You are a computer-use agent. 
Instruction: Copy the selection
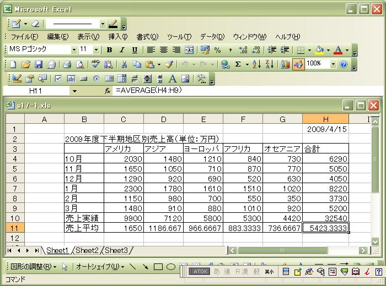point(137,64)
